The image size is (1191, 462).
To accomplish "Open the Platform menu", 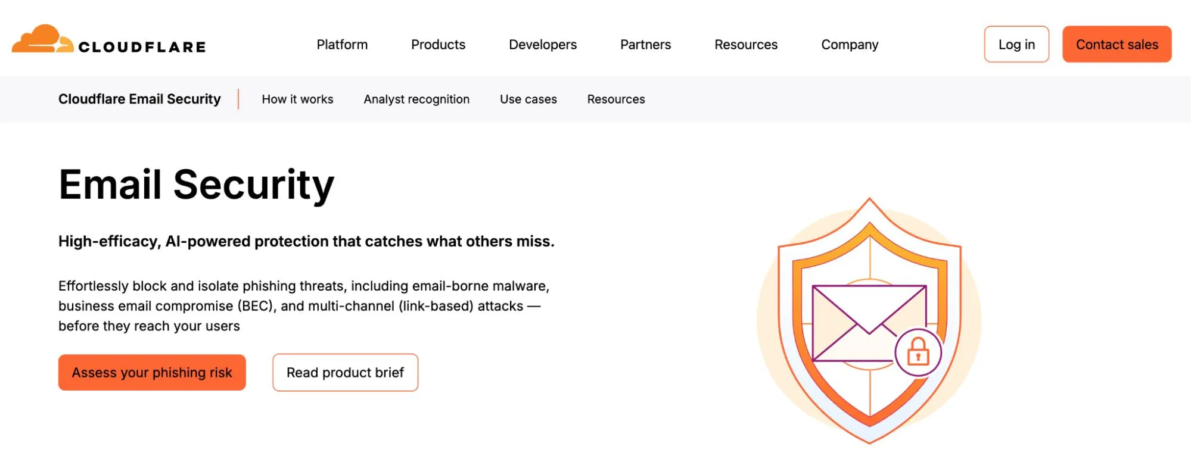I will 342,44.
